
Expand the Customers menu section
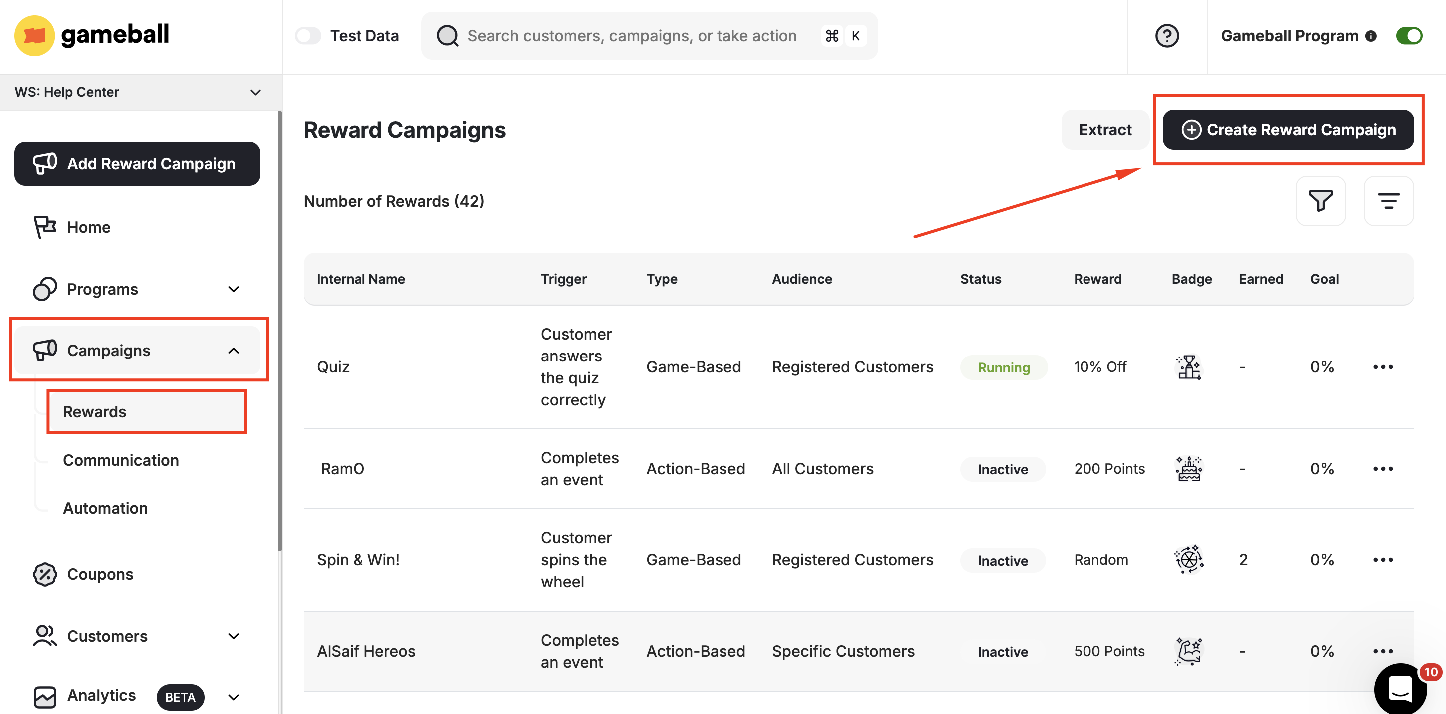tap(234, 636)
